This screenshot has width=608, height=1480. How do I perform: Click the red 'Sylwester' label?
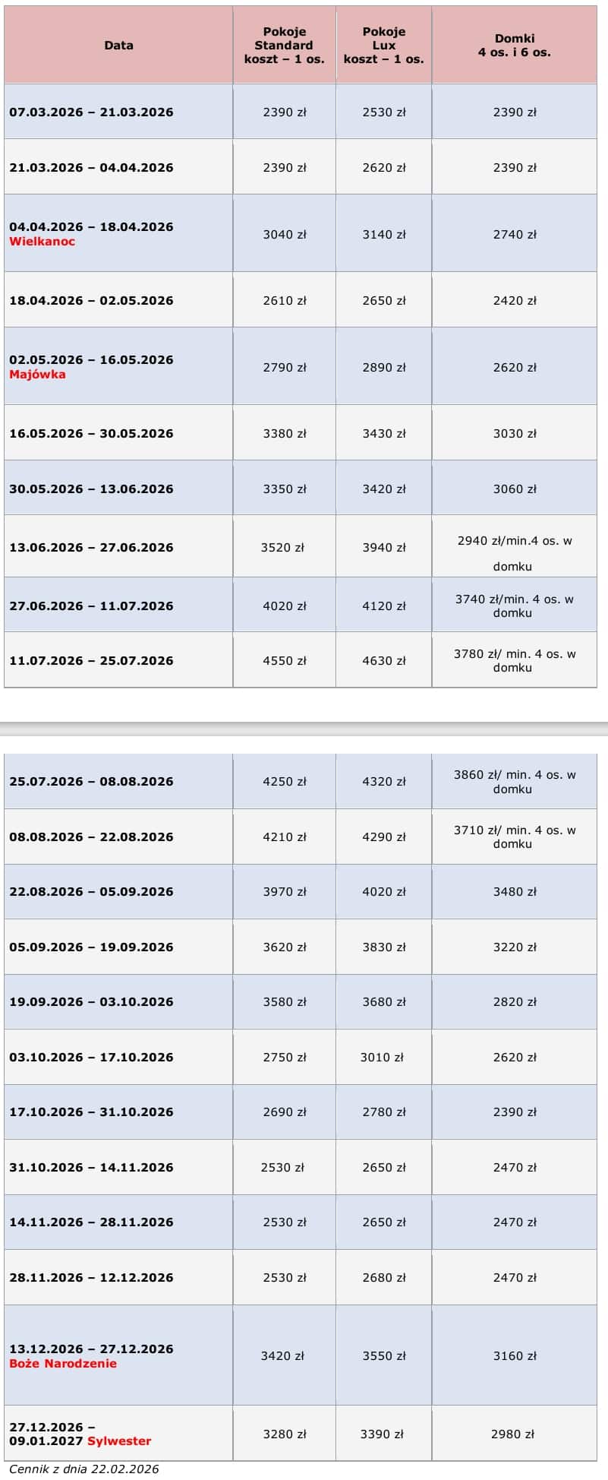pyautogui.click(x=119, y=1441)
